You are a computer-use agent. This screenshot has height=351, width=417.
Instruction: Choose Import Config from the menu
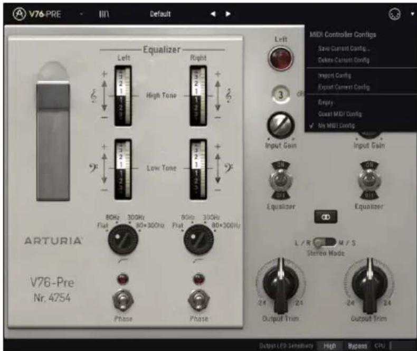coord(335,75)
